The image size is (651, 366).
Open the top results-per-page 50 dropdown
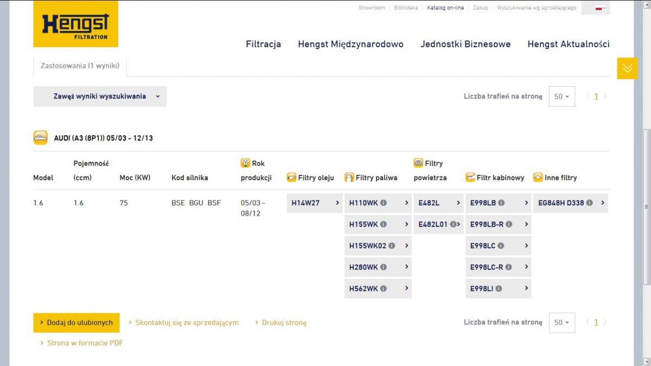click(x=561, y=97)
